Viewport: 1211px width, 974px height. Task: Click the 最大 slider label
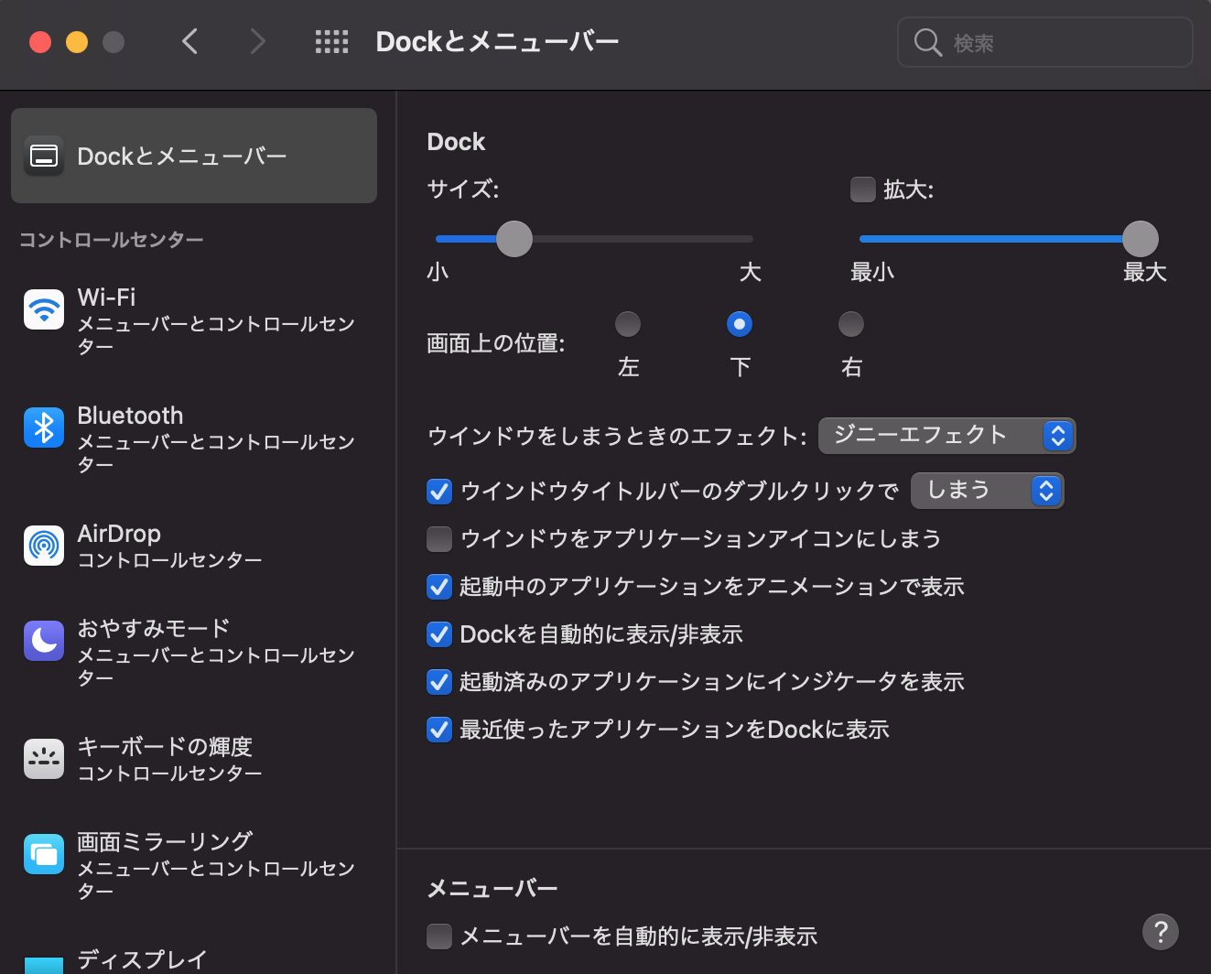pos(1145,272)
